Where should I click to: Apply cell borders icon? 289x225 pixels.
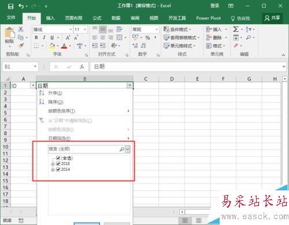coord(36,46)
